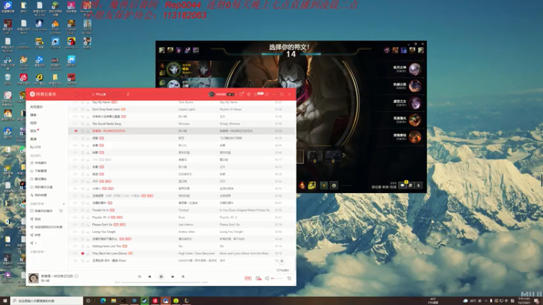Click the music search input field
The image size is (543, 305).
click(x=106, y=94)
